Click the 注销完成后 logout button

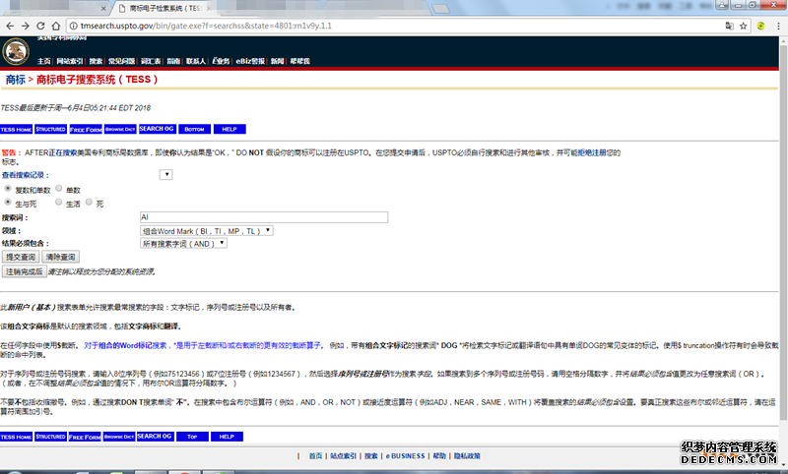pyautogui.click(x=24, y=271)
